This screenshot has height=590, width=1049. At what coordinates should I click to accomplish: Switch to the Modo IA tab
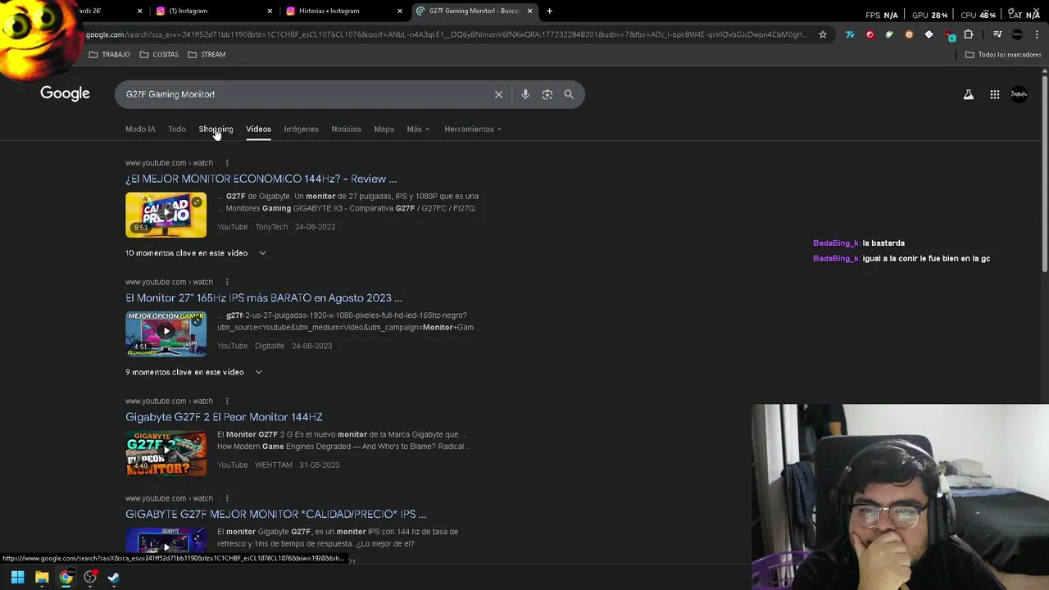click(x=140, y=129)
